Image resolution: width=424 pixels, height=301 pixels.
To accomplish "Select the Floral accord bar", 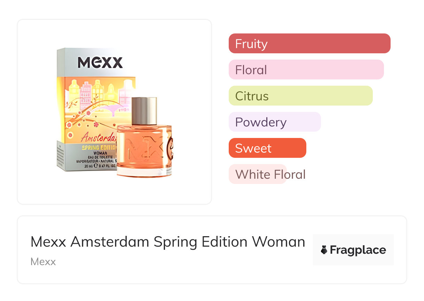I will [306, 70].
